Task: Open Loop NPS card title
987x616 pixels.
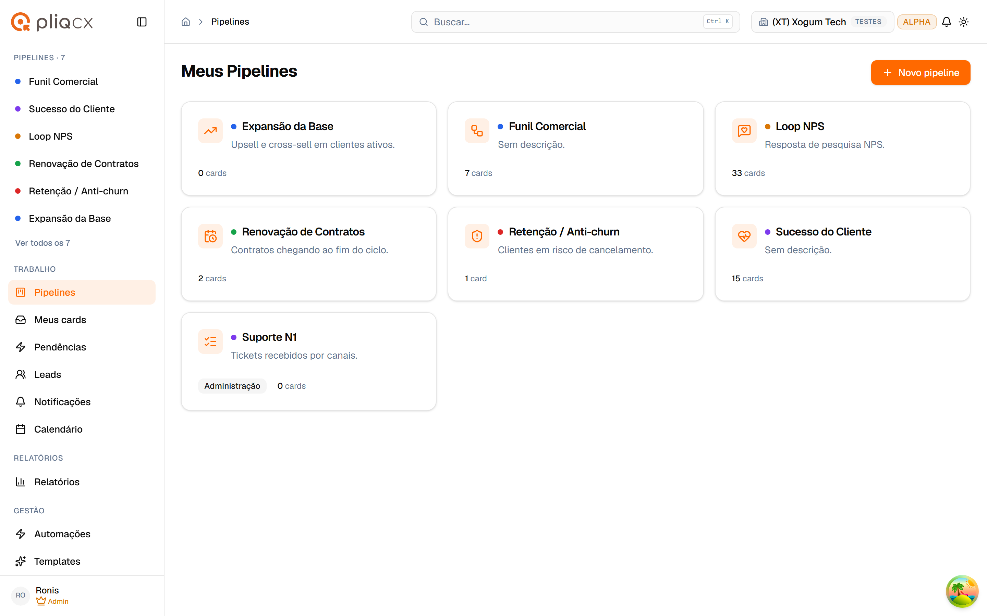Action: [x=800, y=126]
